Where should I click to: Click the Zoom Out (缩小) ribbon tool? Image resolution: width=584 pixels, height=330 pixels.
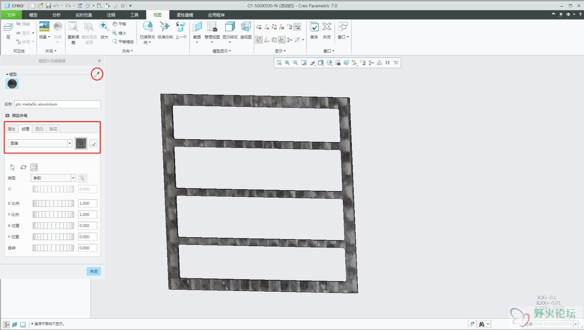[x=119, y=33]
